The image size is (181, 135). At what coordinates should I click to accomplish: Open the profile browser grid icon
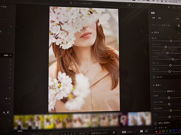tap(179, 26)
